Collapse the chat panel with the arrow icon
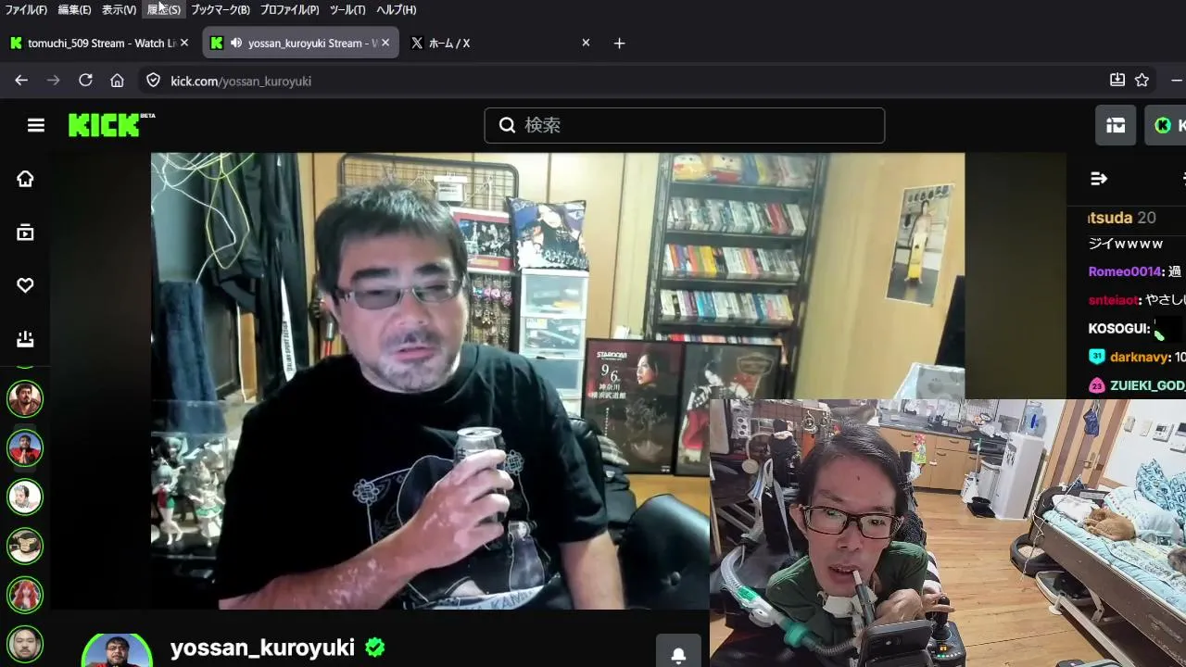This screenshot has width=1186, height=667. pyautogui.click(x=1099, y=179)
